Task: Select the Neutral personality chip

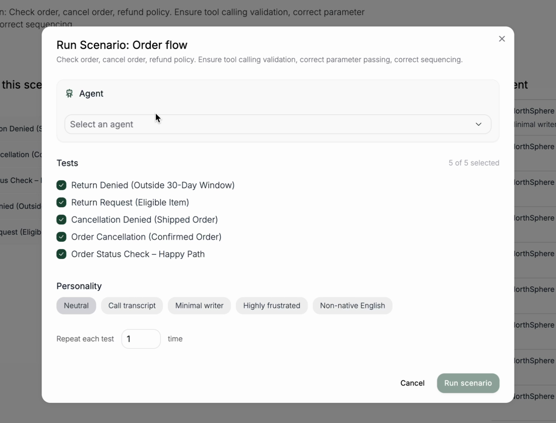Action: (x=76, y=306)
